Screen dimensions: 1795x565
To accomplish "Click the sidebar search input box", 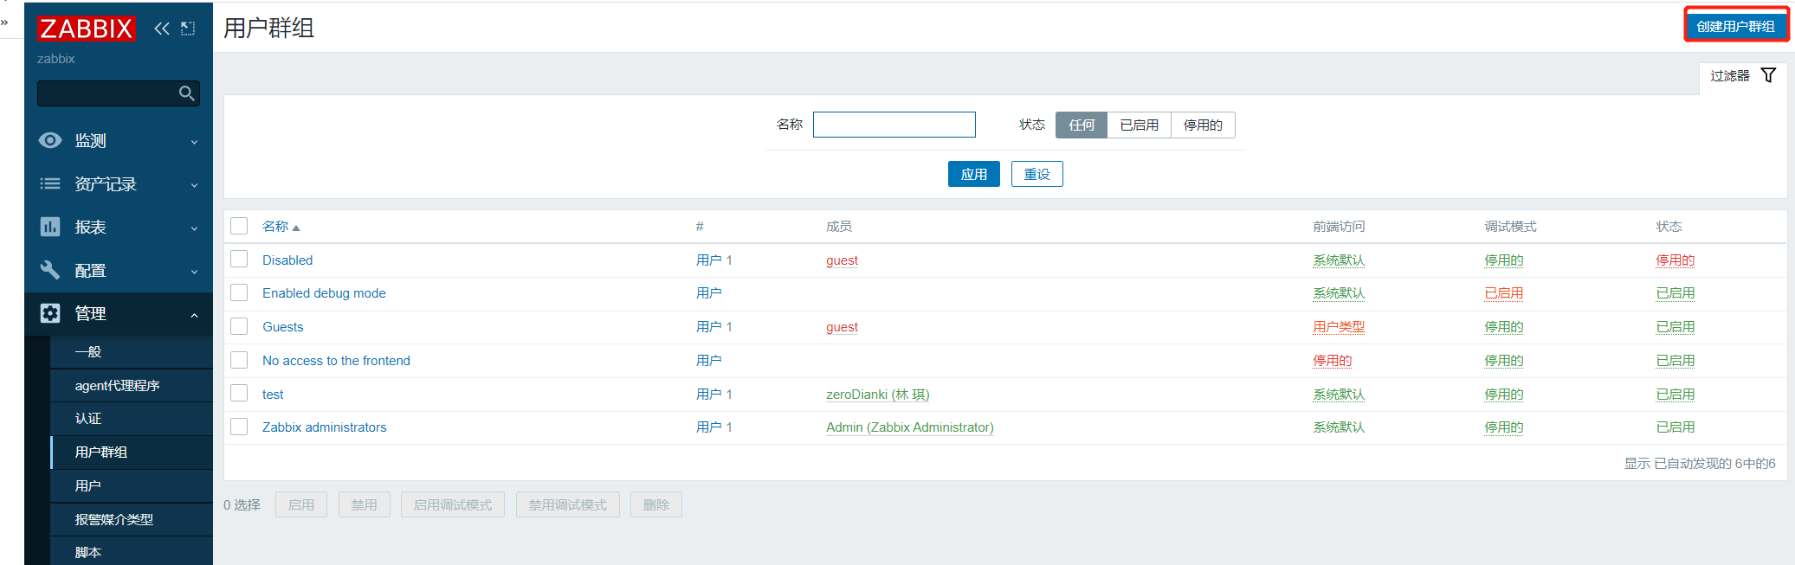I will tap(119, 93).
